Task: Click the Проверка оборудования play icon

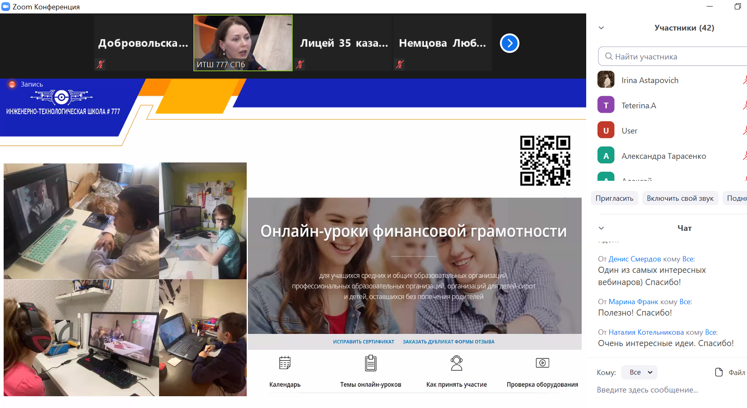Action: click(x=542, y=363)
